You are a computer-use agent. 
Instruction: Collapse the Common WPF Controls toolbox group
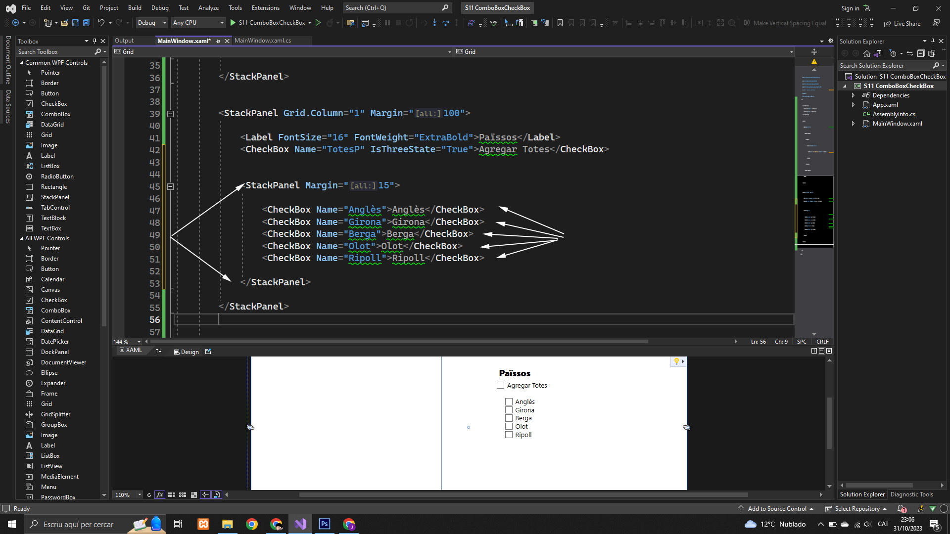pos(21,63)
